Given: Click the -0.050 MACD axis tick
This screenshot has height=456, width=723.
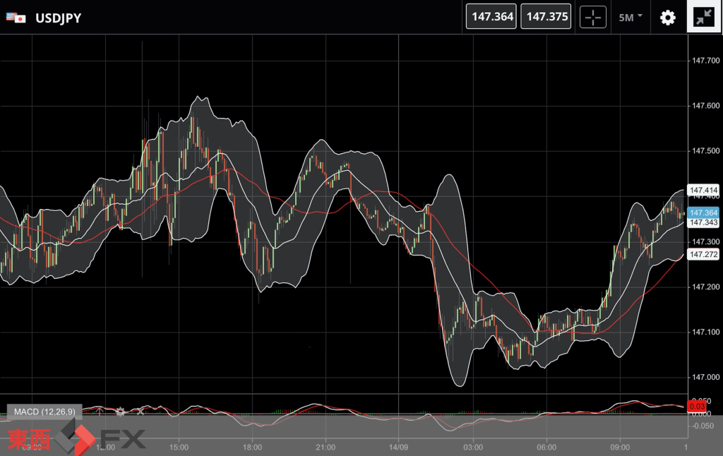Looking at the screenshot, I should pyautogui.click(x=702, y=426).
